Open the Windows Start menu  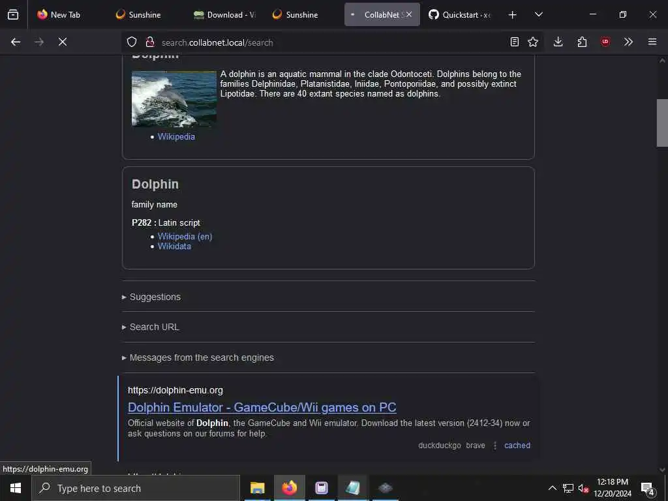[16, 488]
